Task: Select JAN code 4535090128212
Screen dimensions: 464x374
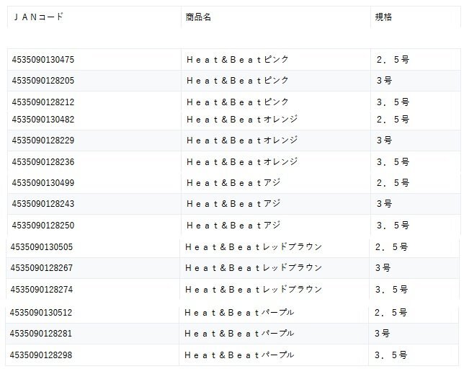Action: pos(43,102)
